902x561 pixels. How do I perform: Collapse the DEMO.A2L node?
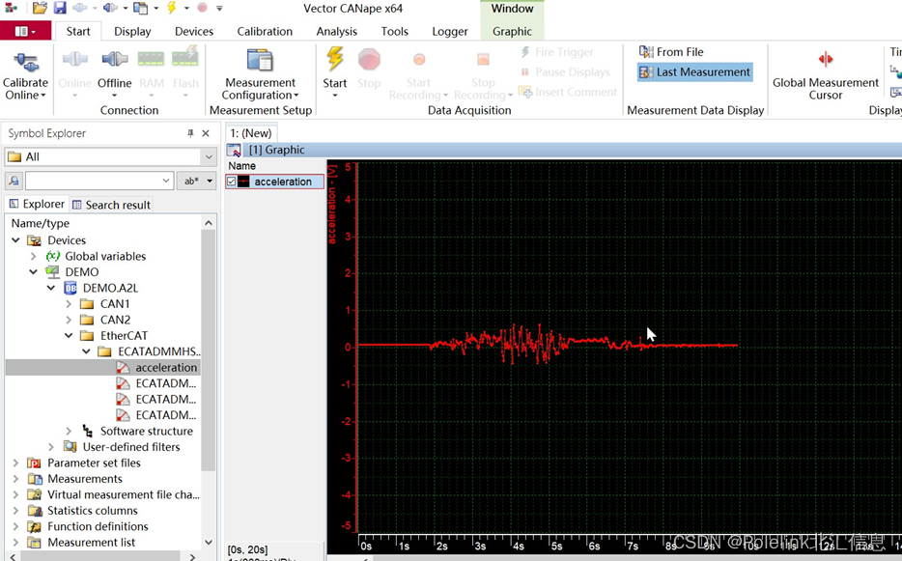point(51,288)
